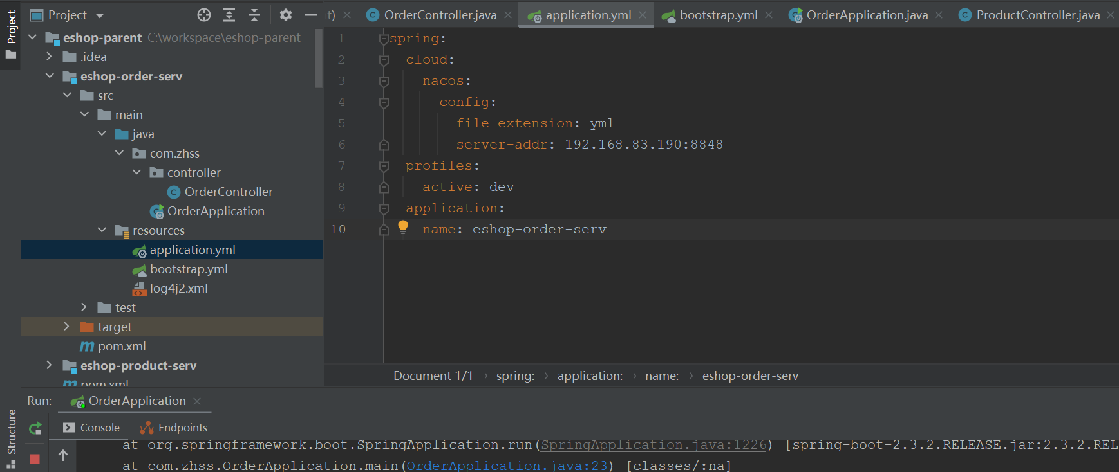Click the Project tree vertical scrollbar
The height and width of the screenshot is (472, 1119).
click(x=318, y=58)
